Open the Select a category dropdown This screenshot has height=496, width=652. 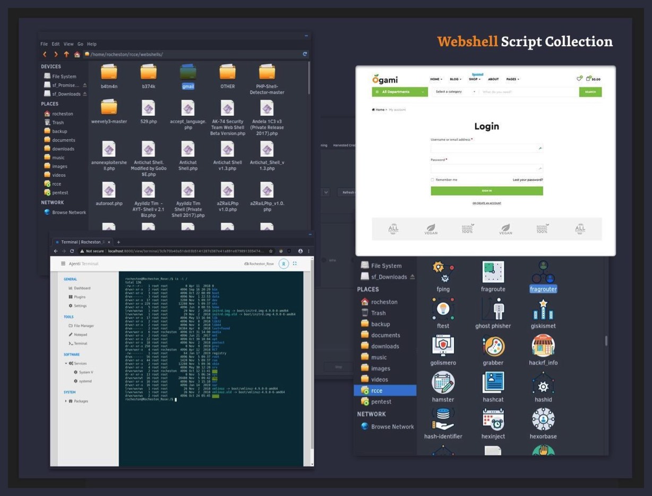pyautogui.click(x=454, y=92)
